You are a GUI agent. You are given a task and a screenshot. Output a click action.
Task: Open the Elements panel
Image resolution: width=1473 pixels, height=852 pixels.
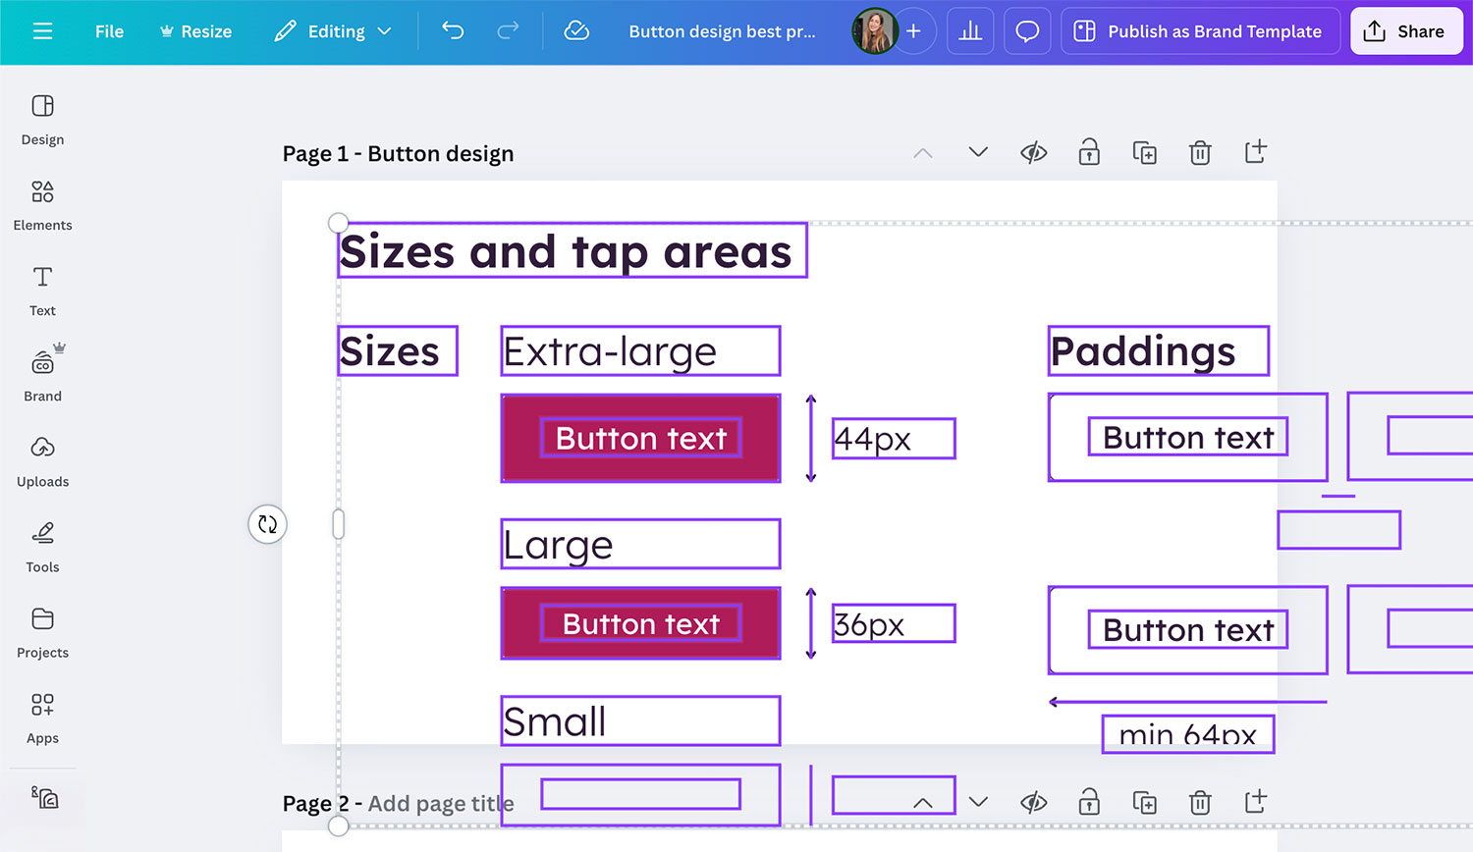[42, 204]
